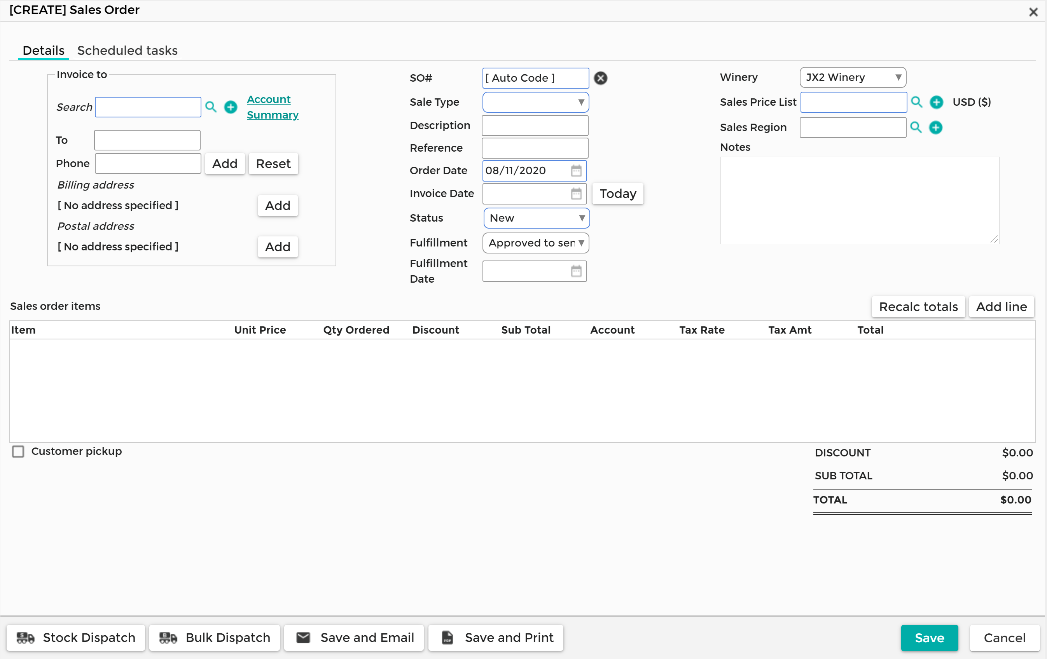Viewport: 1047px width, 659px height.
Task: Click the Sales Region field
Action: 853,128
